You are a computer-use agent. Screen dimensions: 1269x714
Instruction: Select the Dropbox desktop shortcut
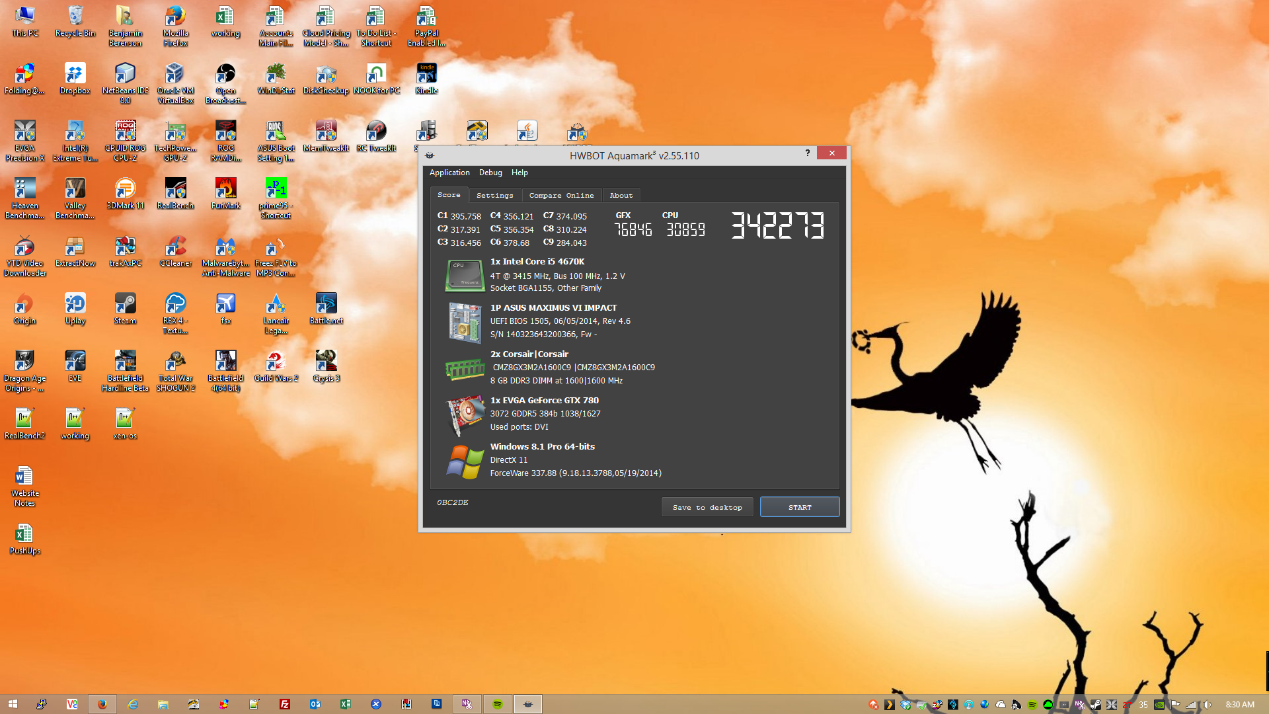(x=75, y=79)
